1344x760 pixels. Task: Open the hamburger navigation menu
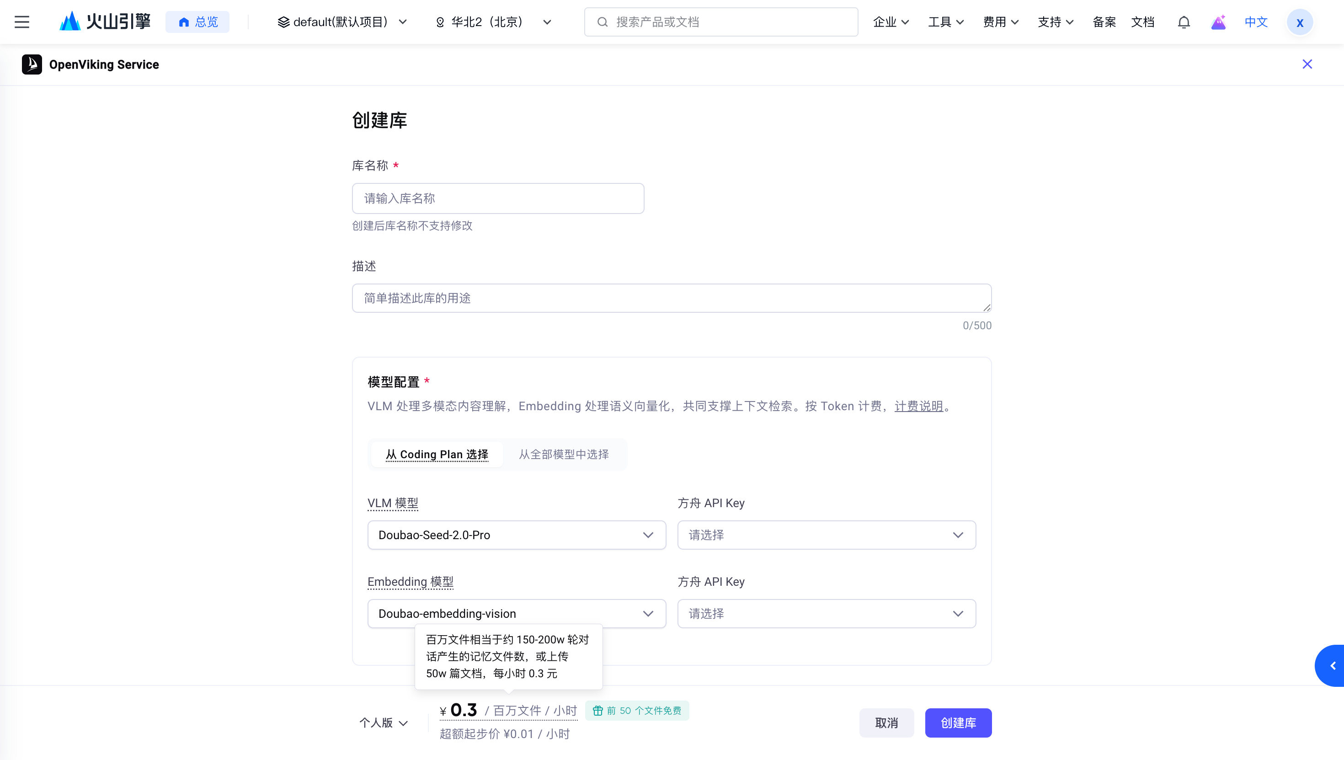coord(22,22)
